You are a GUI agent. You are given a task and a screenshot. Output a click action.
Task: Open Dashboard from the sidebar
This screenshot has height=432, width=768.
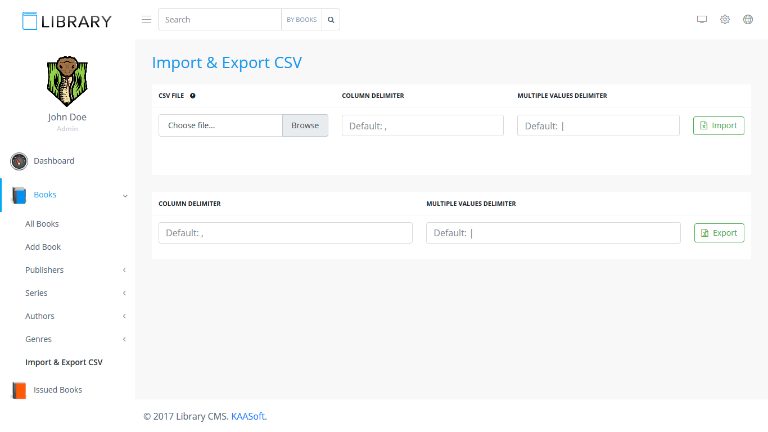[x=53, y=161]
